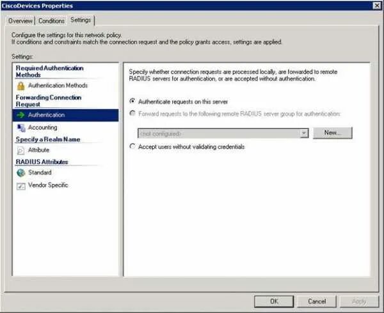Viewport: 384px width, 313px height.
Task: Close the CiscoDevices Properties dialog
Action: [377, 6]
